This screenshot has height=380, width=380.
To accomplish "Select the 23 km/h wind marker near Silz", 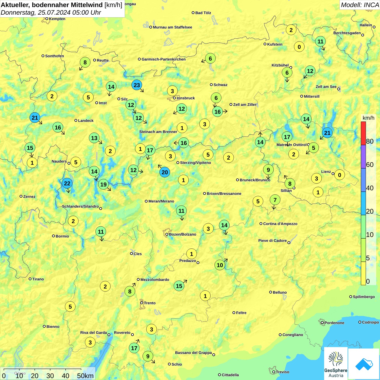I will [x=137, y=85].
